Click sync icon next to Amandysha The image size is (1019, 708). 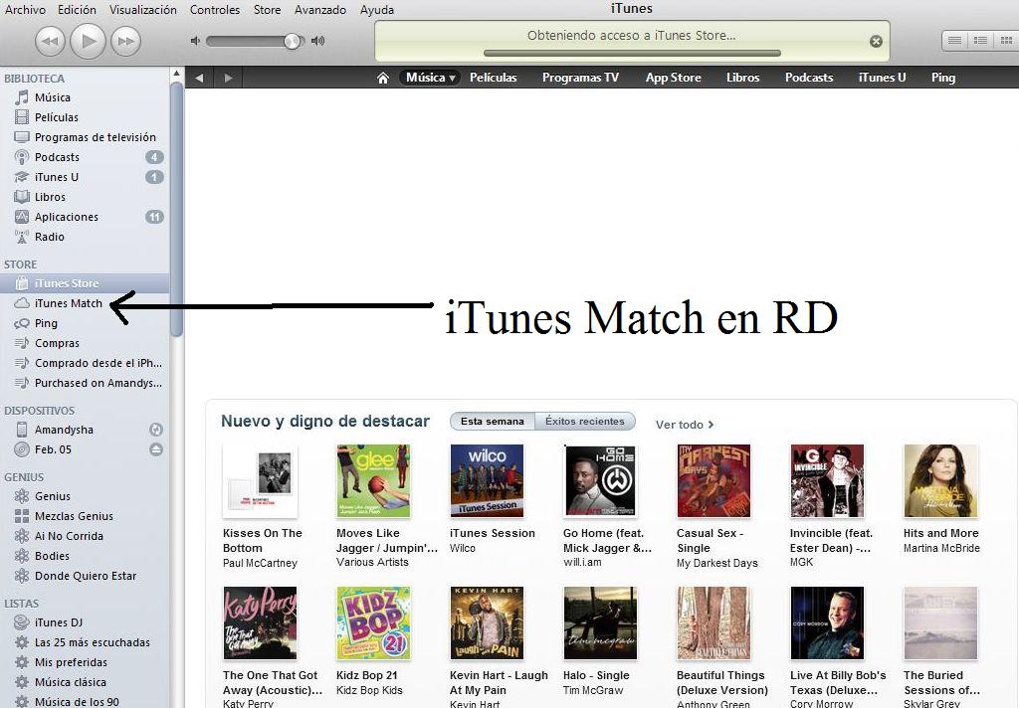click(x=156, y=430)
